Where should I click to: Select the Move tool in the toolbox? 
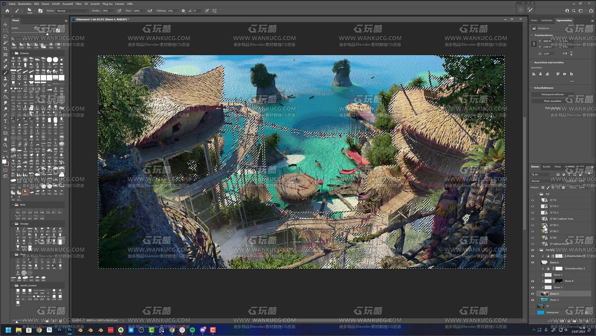click(x=5, y=24)
